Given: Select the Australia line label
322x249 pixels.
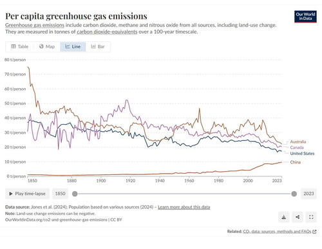Looking at the screenshot, I should click(298, 142).
